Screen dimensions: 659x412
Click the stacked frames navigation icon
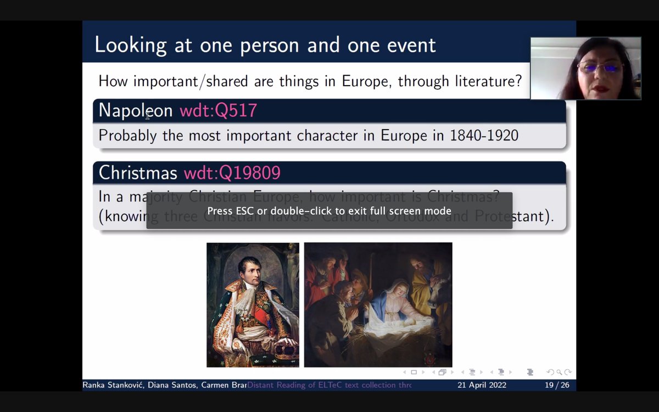pos(443,372)
